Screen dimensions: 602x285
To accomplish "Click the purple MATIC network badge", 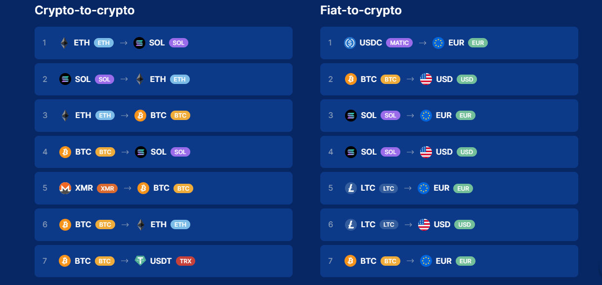I will pyautogui.click(x=399, y=43).
